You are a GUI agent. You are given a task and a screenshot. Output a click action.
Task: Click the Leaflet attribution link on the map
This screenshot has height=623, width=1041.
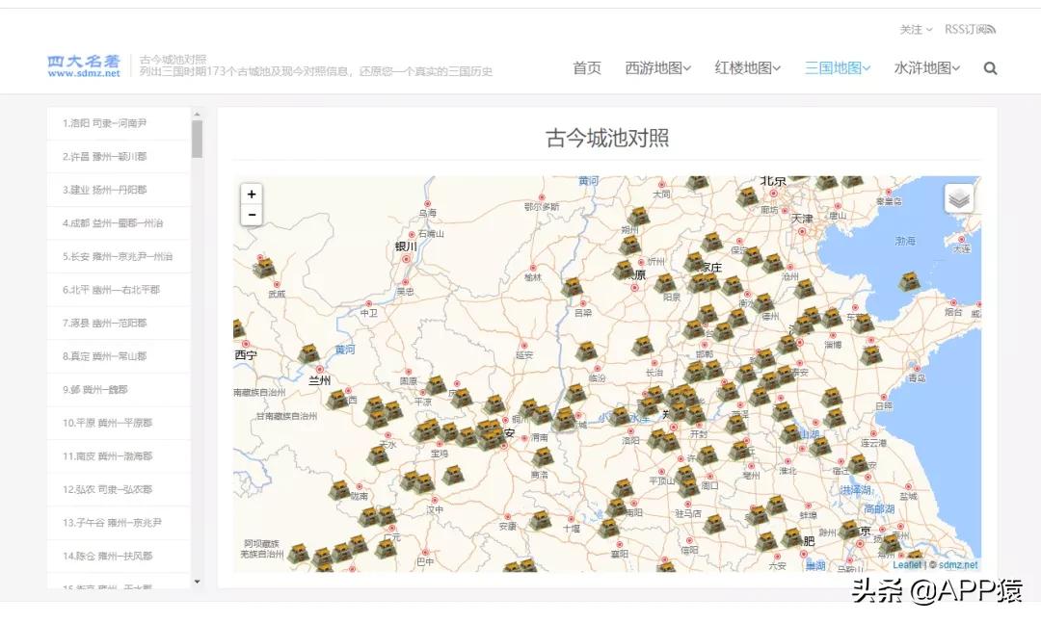[907, 565]
